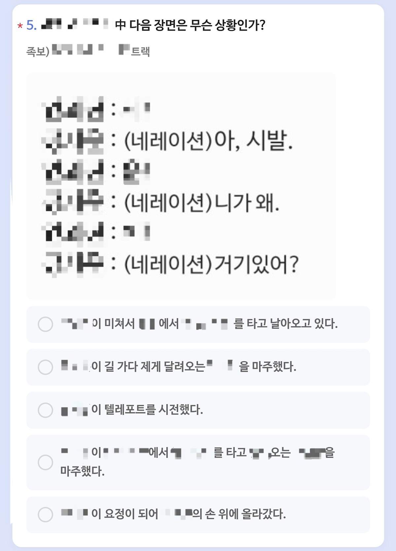396x551 pixels.
Task: Choose the '텔레포트를 시전했다' radio button
Action: [46, 410]
